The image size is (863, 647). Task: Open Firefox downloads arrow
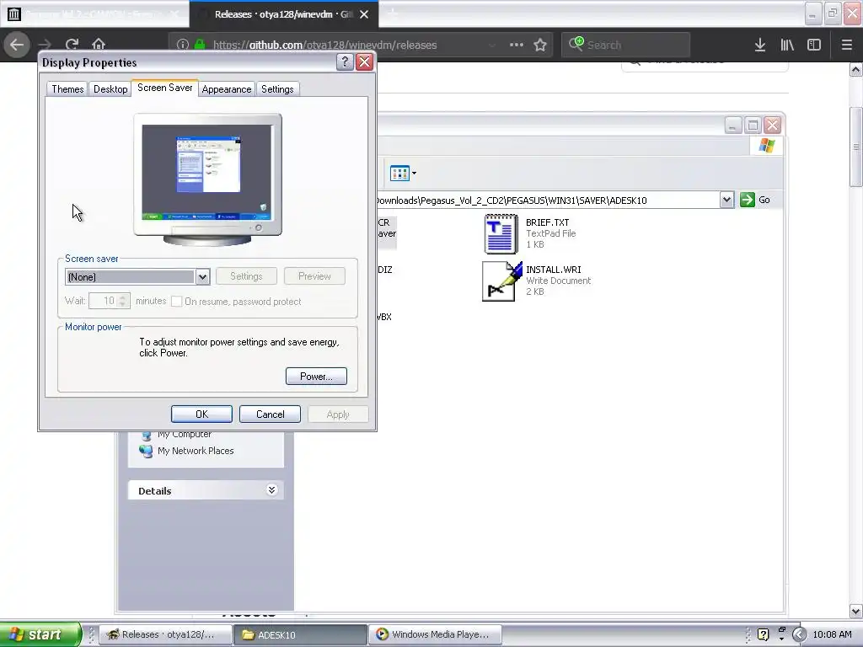click(760, 45)
